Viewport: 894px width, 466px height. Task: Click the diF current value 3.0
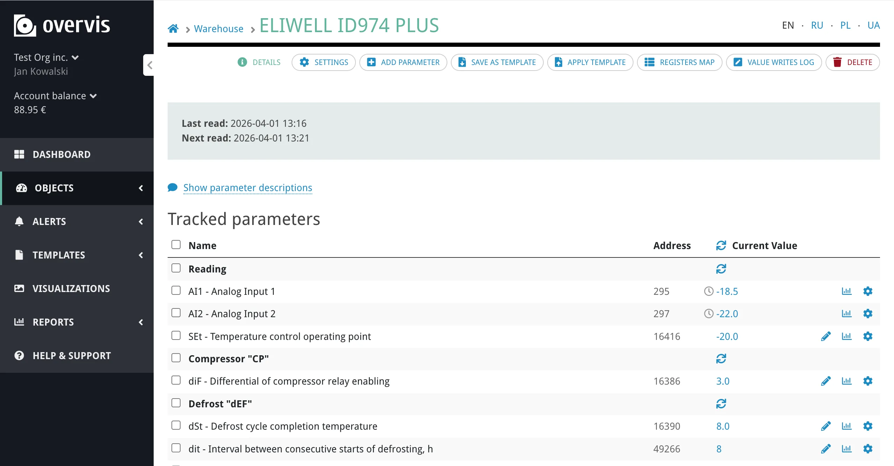click(723, 381)
